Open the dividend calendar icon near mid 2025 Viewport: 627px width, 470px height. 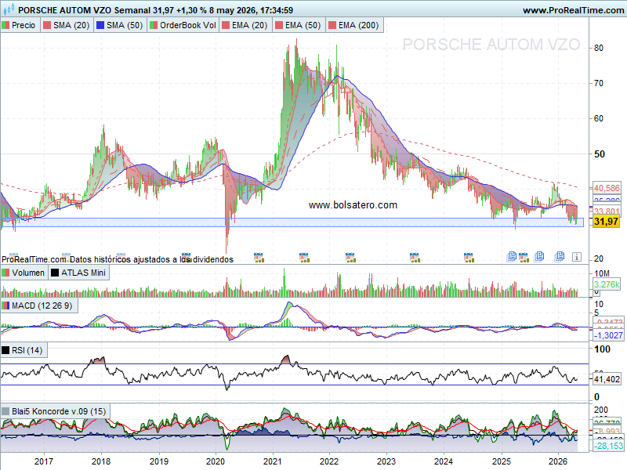pyautogui.click(x=524, y=257)
